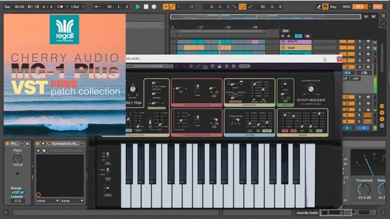Solo track 7 with the S button
Image resolution: width=390 pixels, height=219 pixels.
click(x=360, y=47)
